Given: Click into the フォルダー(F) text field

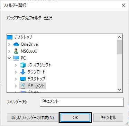Looking at the screenshot, I should click(82, 102).
